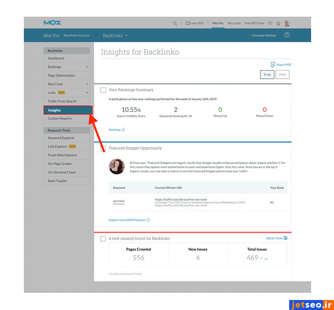Expand the Site Crawl sidebar submenu

tap(87, 84)
